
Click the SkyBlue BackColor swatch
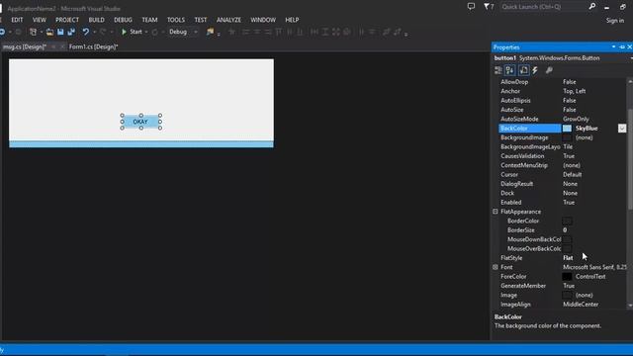(567, 129)
